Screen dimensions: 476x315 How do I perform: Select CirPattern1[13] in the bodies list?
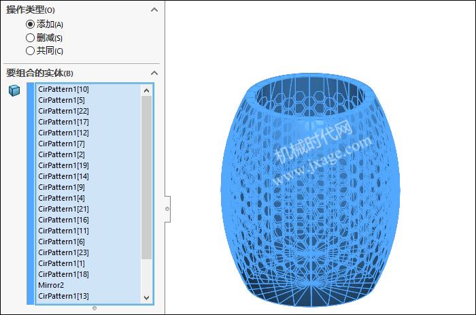(88, 296)
